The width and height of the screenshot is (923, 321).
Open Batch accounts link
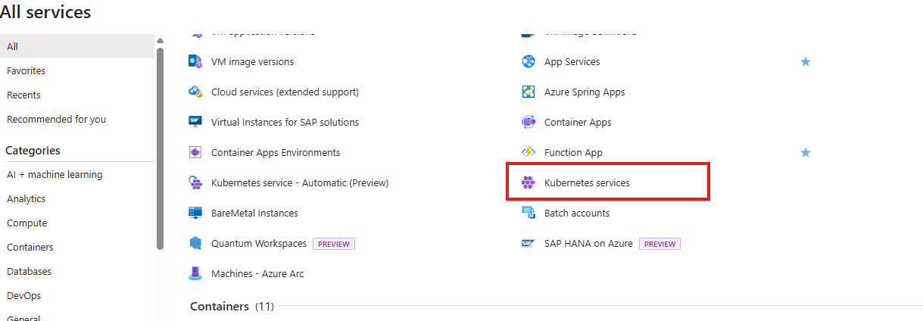(577, 213)
